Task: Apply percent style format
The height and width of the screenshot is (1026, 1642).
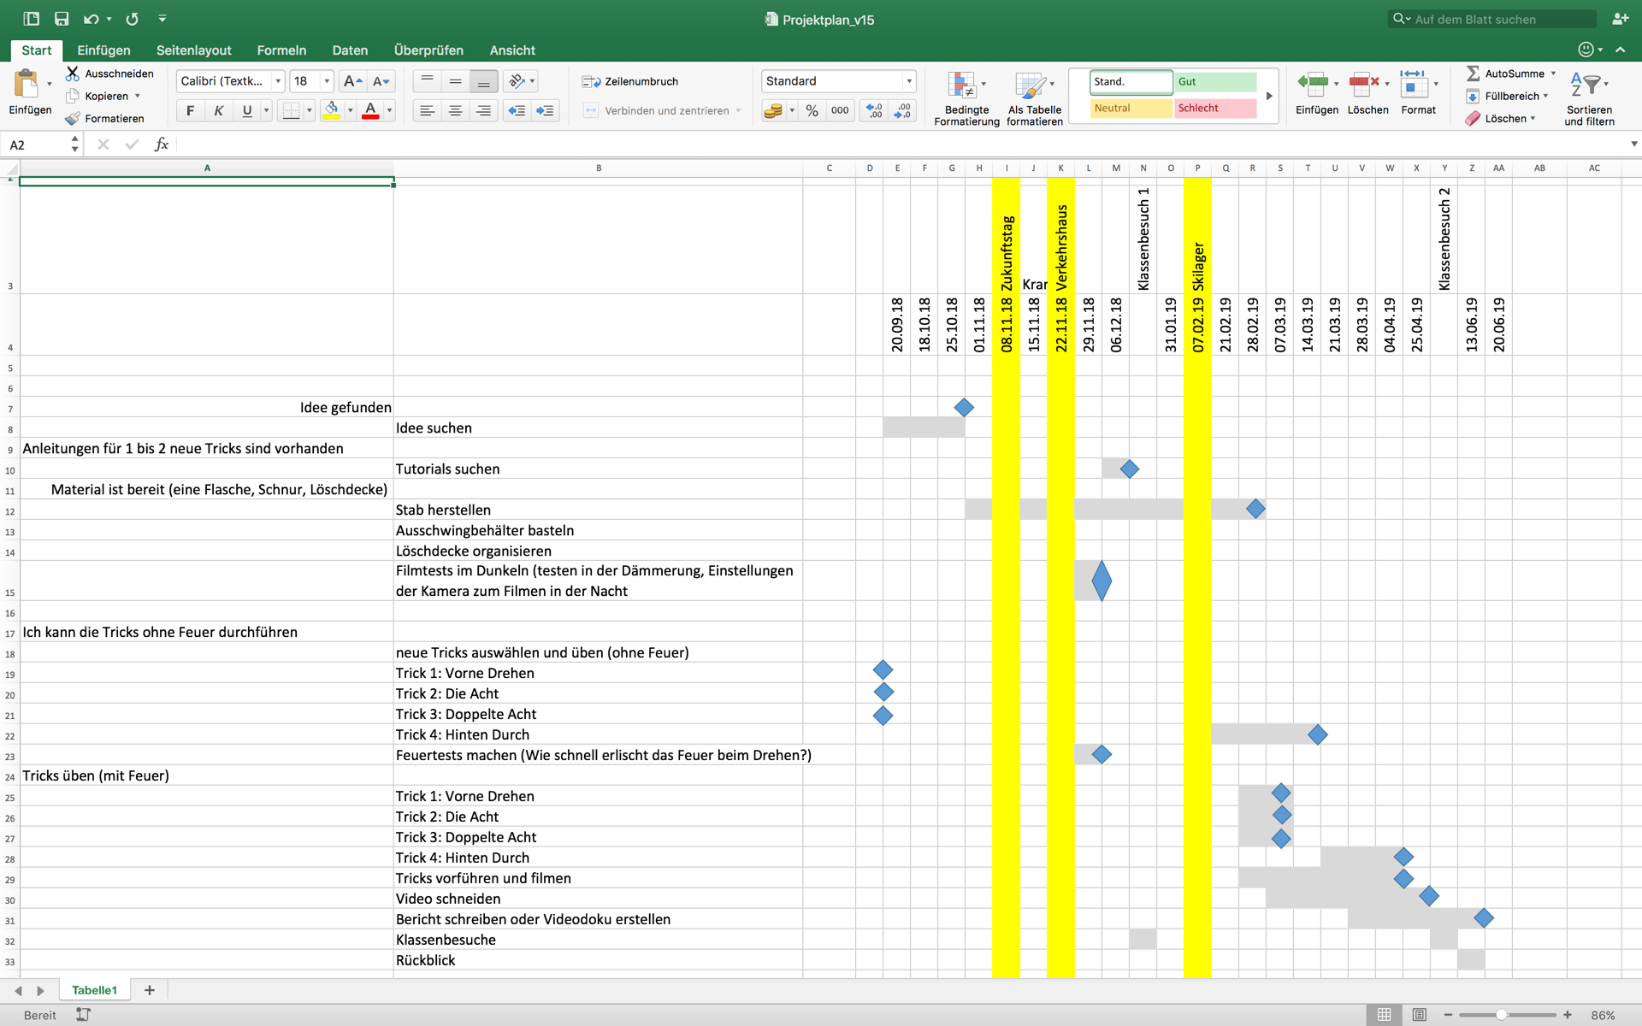Action: click(x=812, y=110)
